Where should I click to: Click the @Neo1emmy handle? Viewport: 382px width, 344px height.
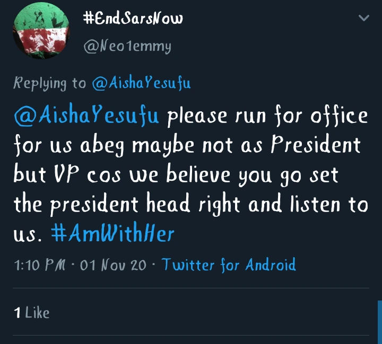pyautogui.click(x=127, y=47)
